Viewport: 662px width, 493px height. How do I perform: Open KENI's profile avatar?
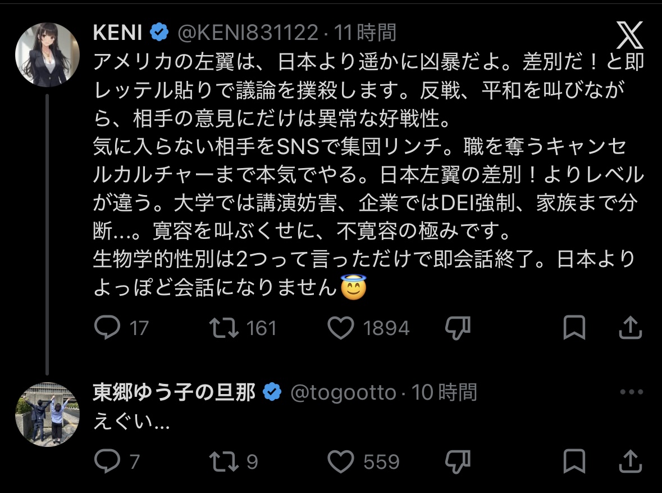47,55
